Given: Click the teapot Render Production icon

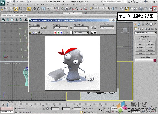Looking at the screenshot, I should pyautogui.click(x=155, y=9).
